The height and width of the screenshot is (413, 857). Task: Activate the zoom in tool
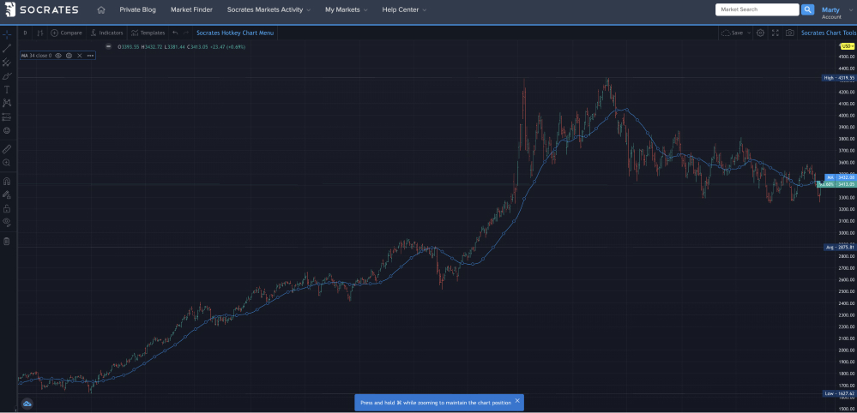(x=7, y=163)
